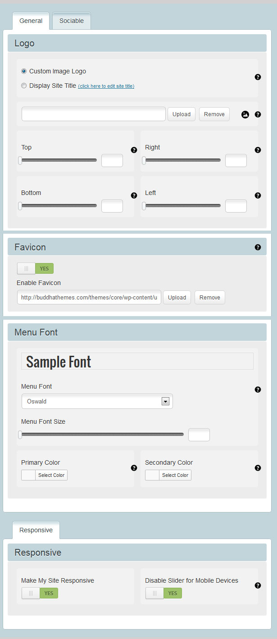Select Custom Image Logo radio option

point(24,71)
